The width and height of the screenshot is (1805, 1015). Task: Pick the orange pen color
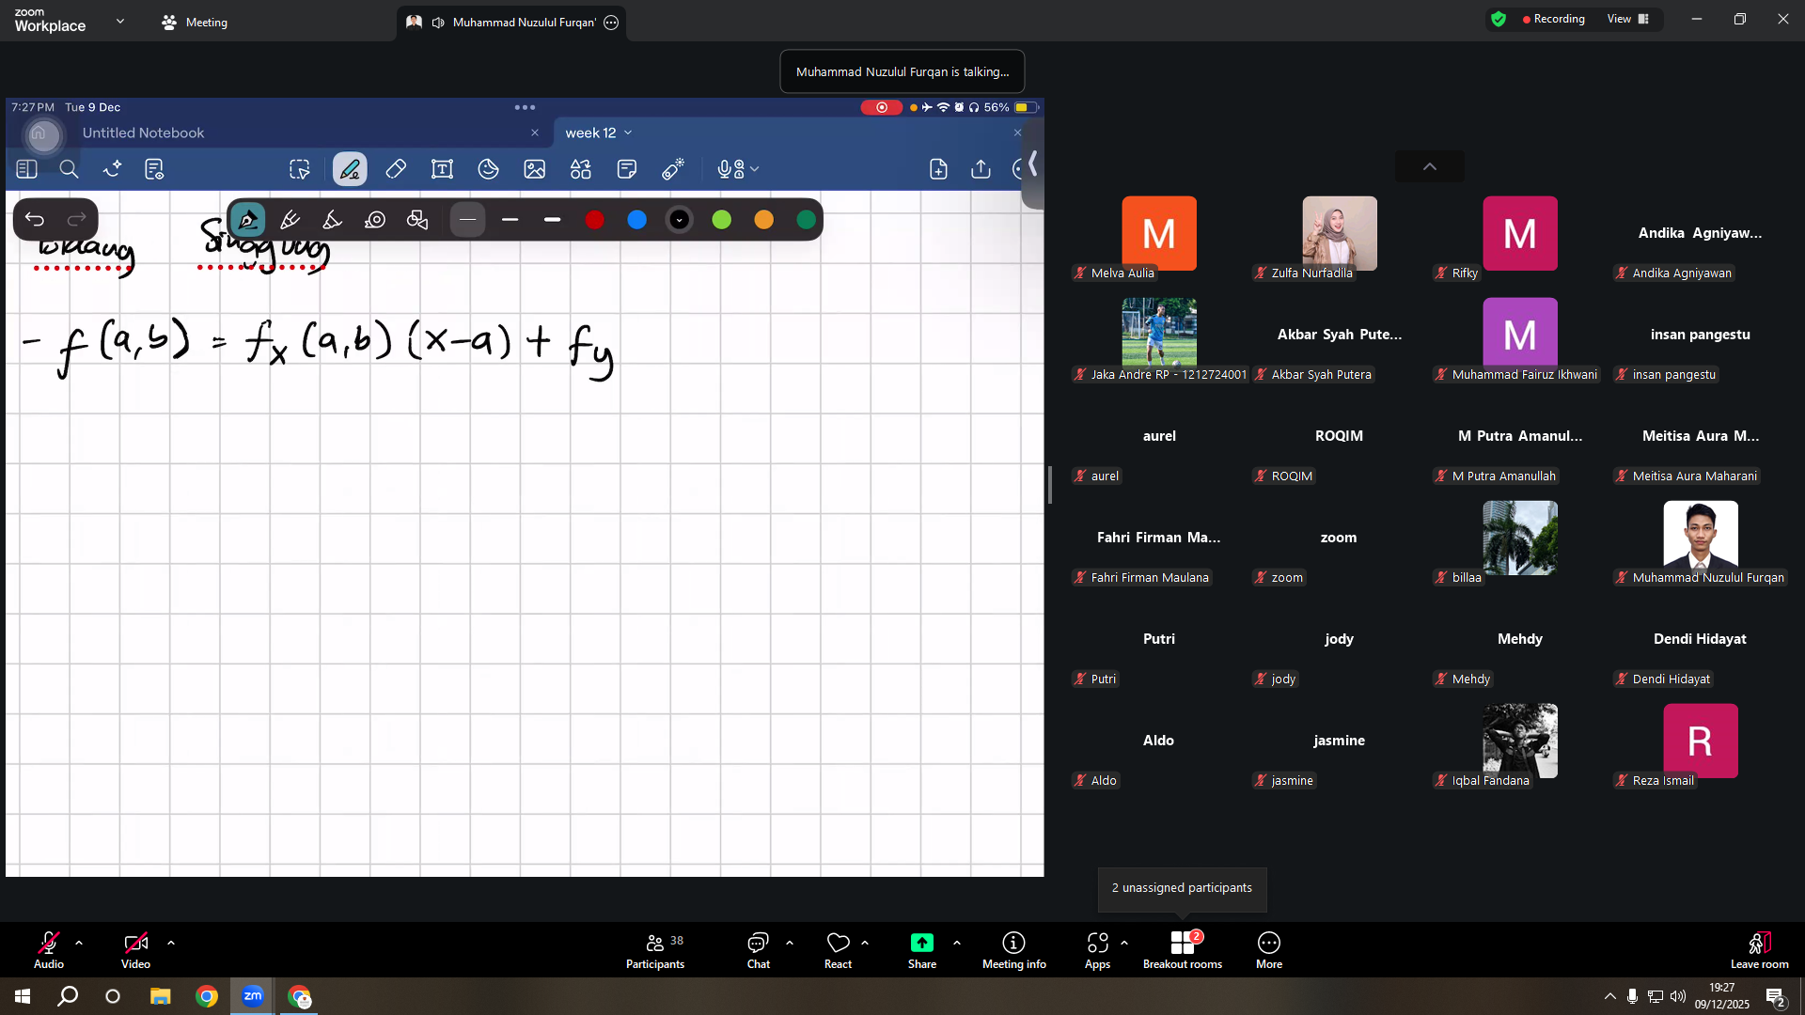[764, 220]
